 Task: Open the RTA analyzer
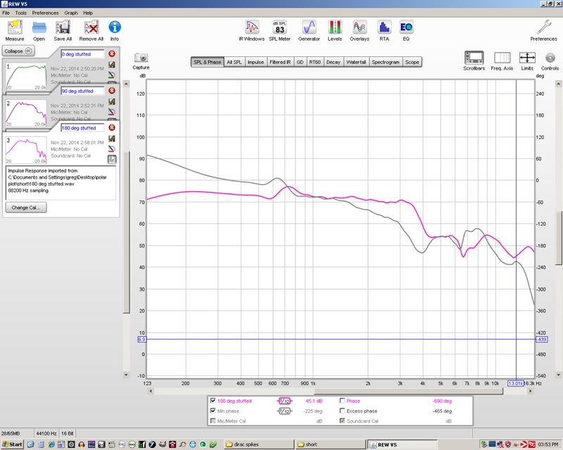click(x=384, y=31)
